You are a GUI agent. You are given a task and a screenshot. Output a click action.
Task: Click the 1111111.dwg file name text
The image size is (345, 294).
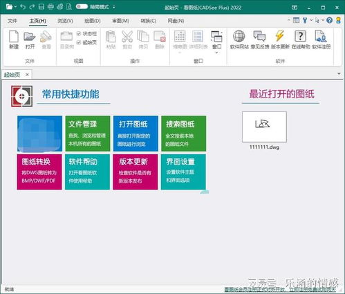(x=264, y=147)
